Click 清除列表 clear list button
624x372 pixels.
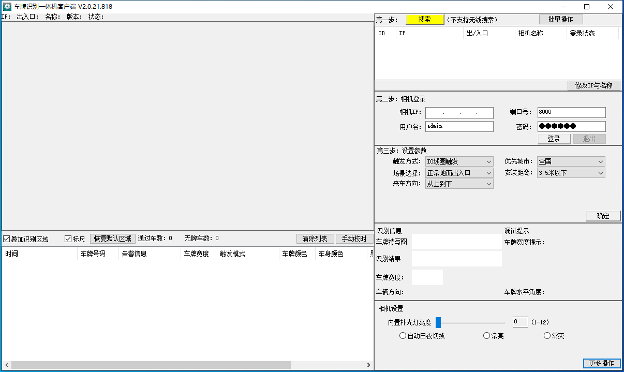[315, 239]
